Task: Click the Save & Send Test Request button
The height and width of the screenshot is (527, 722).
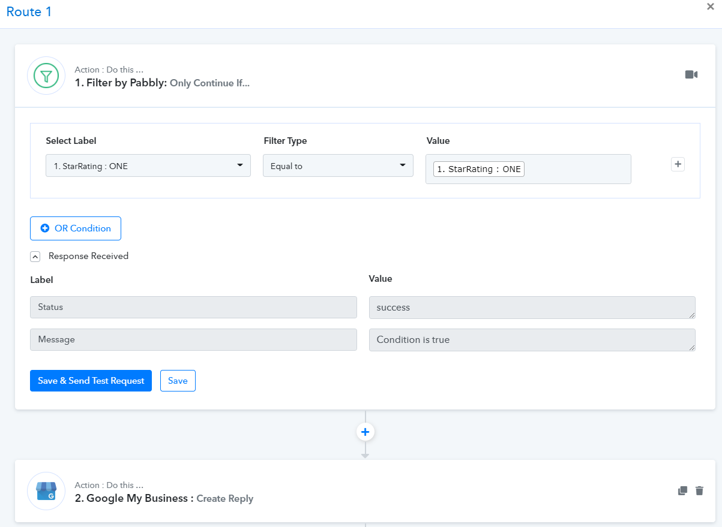Action: click(x=91, y=381)
